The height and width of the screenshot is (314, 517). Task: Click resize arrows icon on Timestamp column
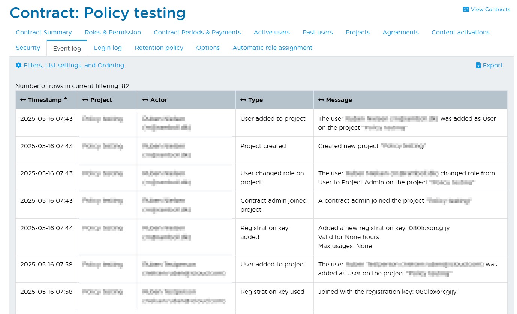coord(23,100)
